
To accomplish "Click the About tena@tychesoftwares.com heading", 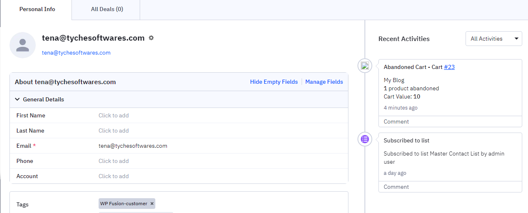I will [x=65, y=82].
